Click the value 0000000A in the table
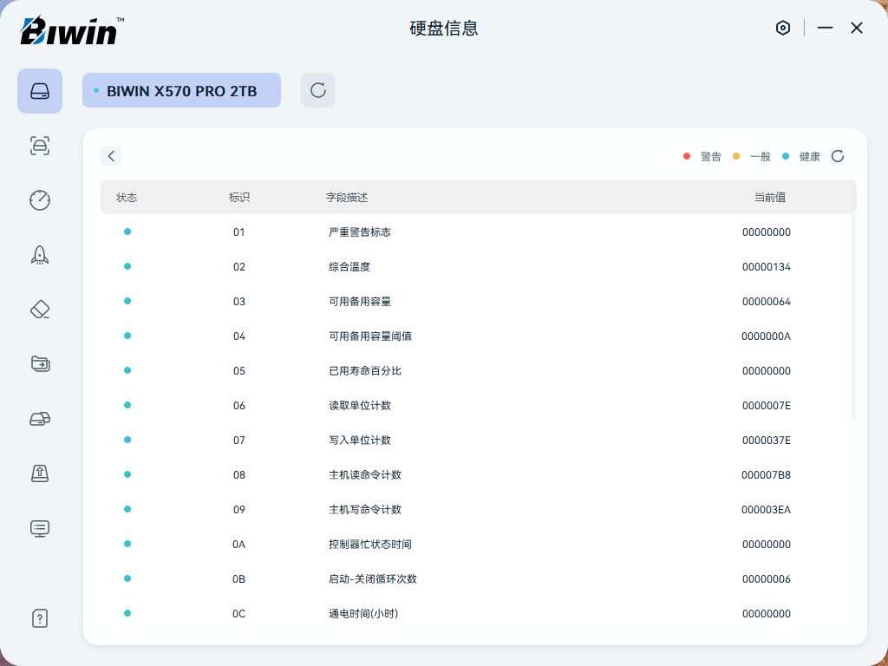 pyautogui.click(x=766, y=336)
